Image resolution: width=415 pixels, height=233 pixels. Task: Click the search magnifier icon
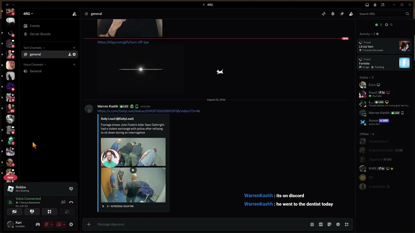[x=407, y=14]
